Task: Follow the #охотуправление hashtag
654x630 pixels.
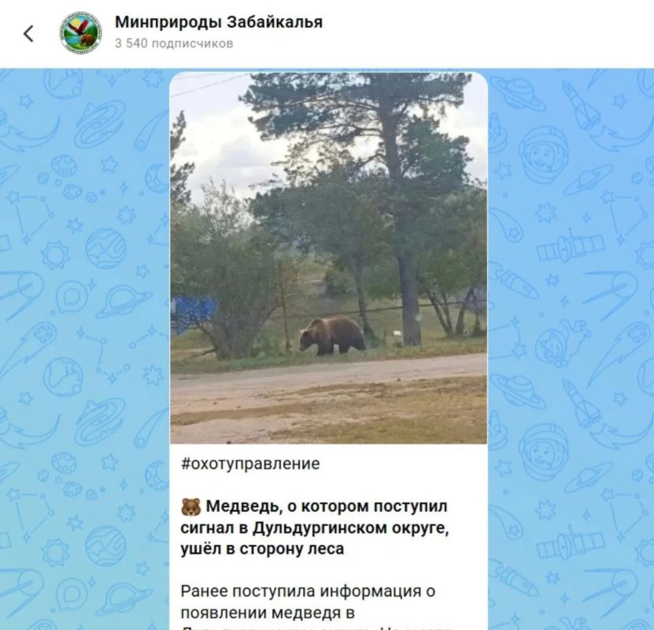Action: [x=250, y=464]
